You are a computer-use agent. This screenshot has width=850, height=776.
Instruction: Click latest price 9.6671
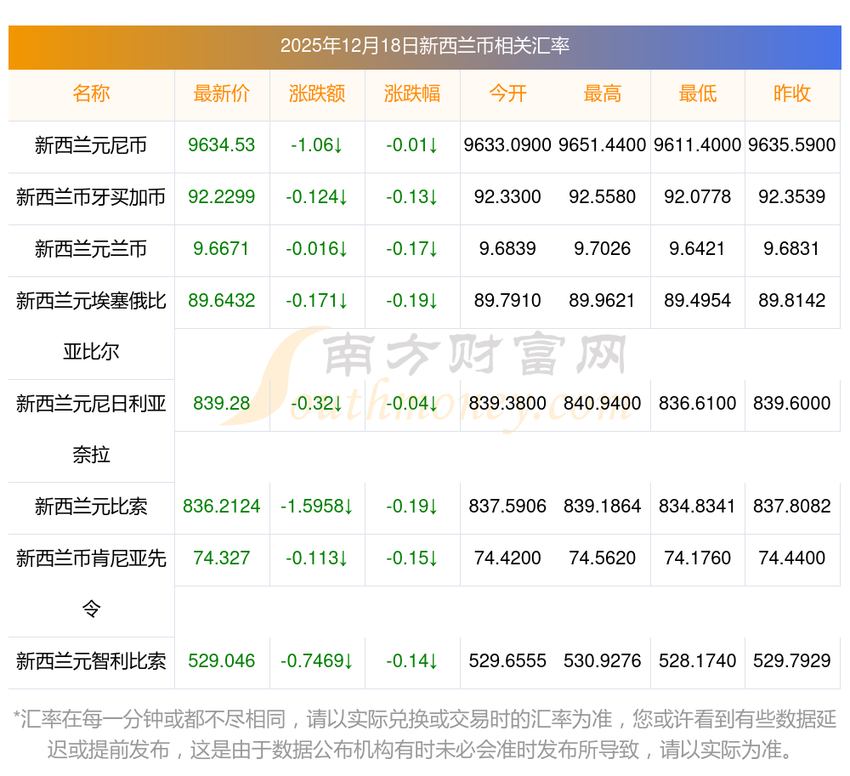[222, 248]
